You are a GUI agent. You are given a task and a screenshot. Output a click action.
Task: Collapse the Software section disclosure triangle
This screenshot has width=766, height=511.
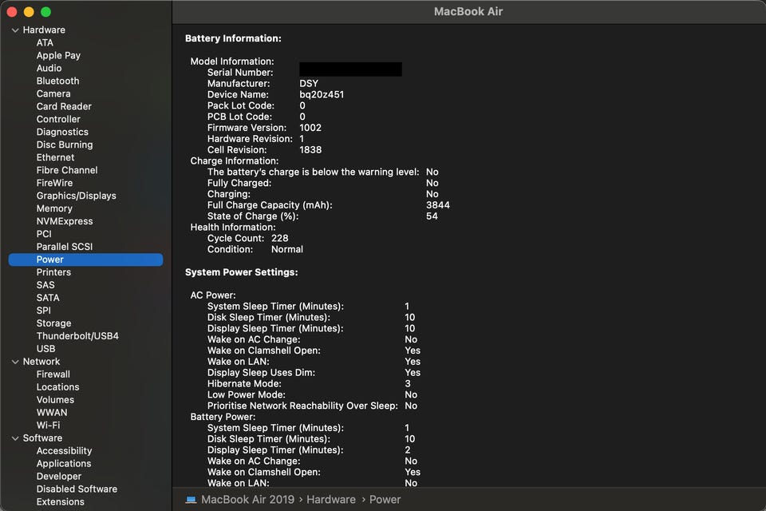pos(15,438)
